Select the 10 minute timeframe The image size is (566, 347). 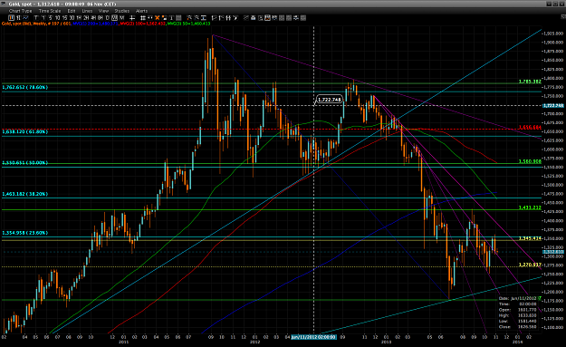click(57, 18)
